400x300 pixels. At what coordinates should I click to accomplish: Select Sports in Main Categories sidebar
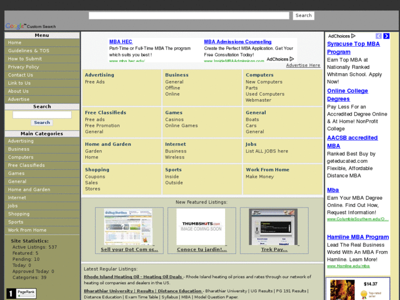[42, 222]
